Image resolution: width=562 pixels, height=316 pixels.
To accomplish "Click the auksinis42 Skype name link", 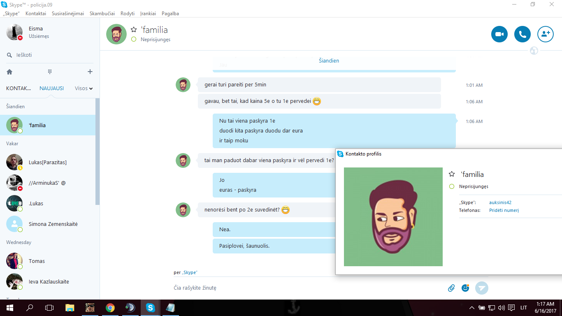I will click(x=500, y=202).
